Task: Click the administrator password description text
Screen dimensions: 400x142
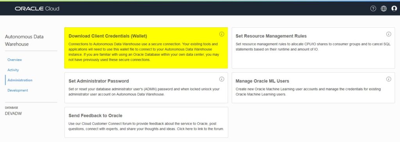Action: click(144, 92)
